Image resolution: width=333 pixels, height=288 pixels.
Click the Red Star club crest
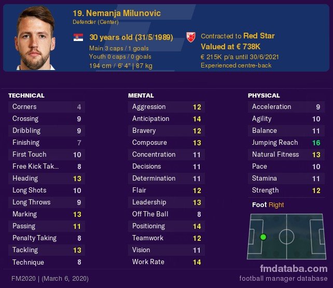click(x=191, y=37)
